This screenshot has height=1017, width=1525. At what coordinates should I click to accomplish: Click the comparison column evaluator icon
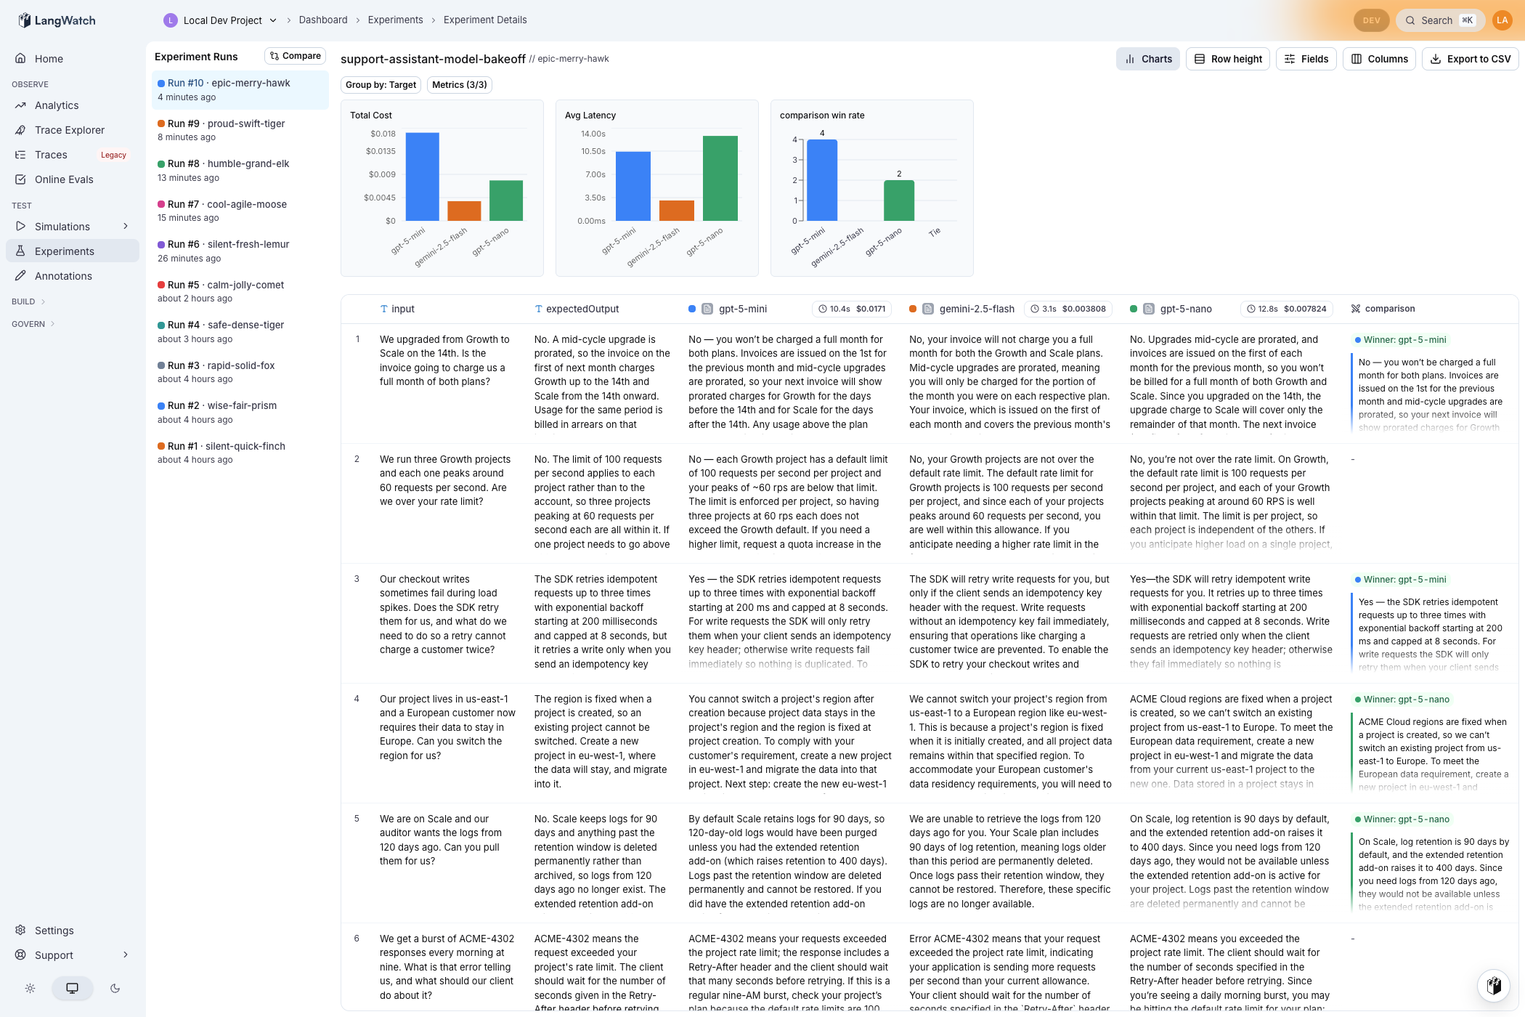1355,309
